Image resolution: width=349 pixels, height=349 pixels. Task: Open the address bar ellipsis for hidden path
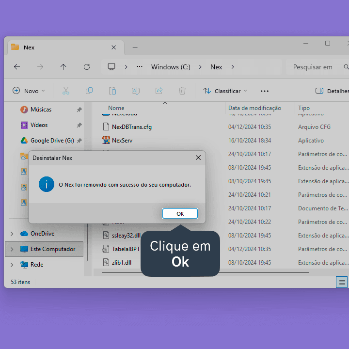[140, 66]
